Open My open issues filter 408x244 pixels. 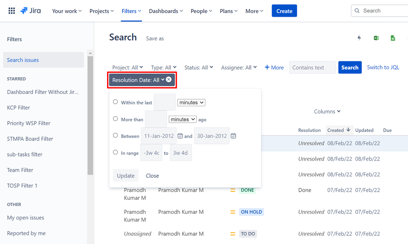[25, 218]
